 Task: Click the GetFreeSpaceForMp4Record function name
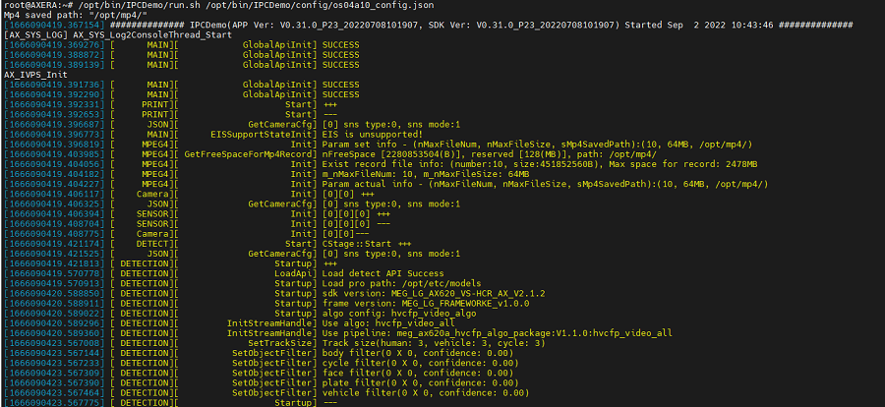[251, 154]
